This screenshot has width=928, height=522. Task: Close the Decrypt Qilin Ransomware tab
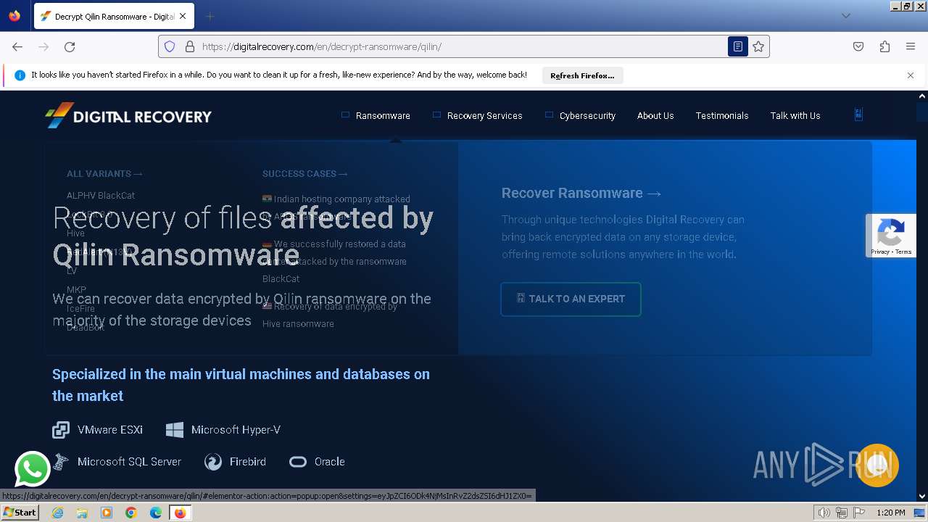click(x=183, y=16)
